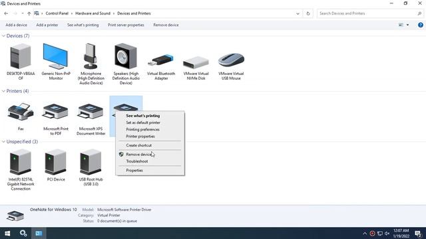Click Print server properties toolbar button
The image size is (426, 239).
coord(126,25)
